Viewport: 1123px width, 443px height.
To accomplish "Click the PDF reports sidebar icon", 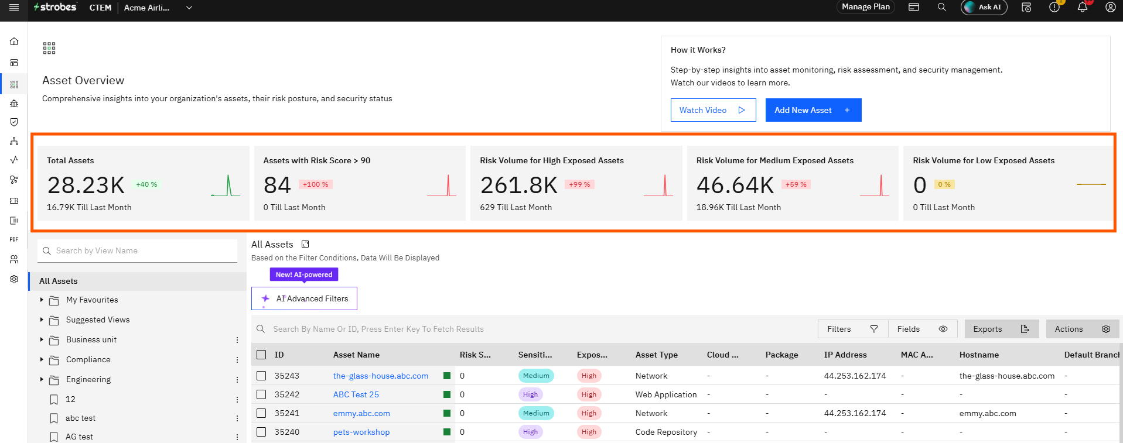I will (14, 239).
